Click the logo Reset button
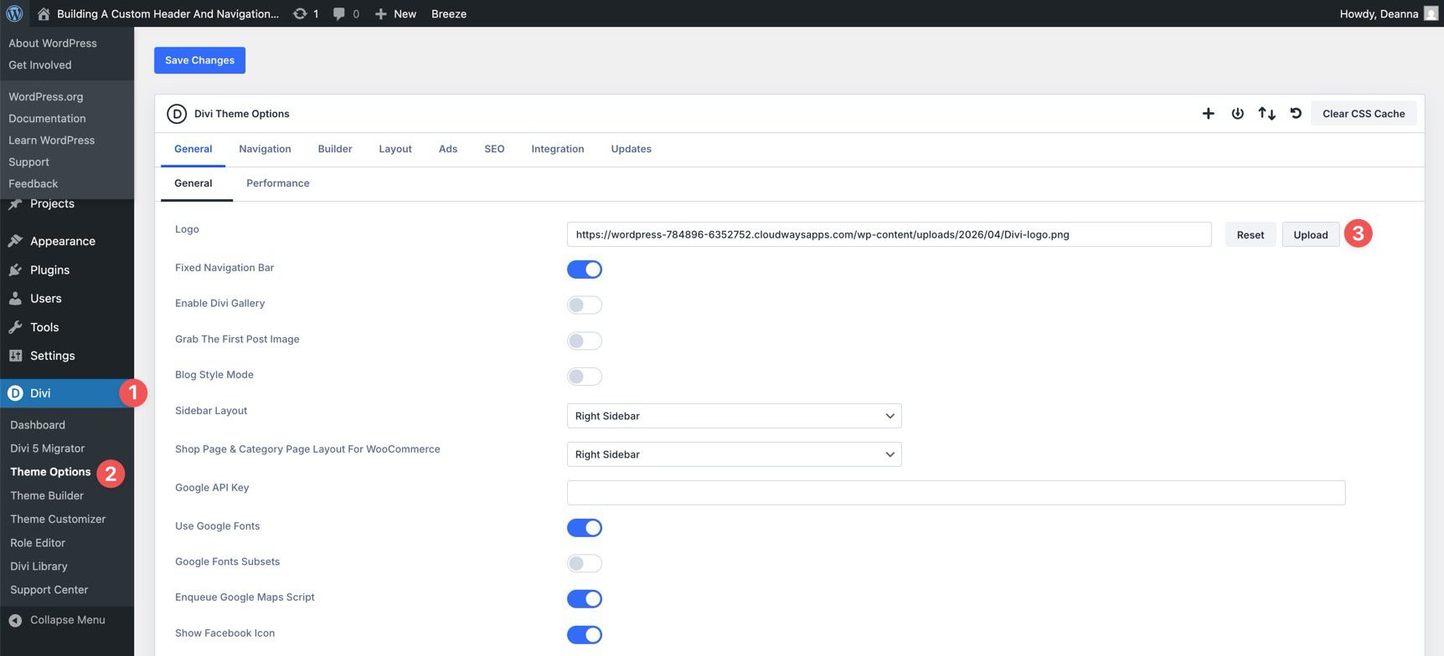Image resolution: width=1444 pixels, height=656 pixels. pyautogui.click(x=1251, y=235)
